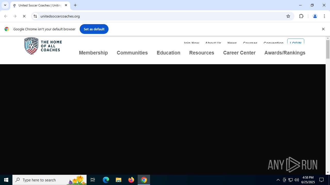Open File Explorer from taskbar

pos(119,180)
